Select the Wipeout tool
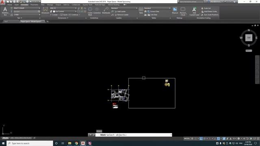Image resolution: width=260 pixels, height=146 pixels. point(175,11)
